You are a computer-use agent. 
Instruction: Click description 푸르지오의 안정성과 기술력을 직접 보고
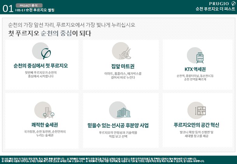click(x=118, y=134)
